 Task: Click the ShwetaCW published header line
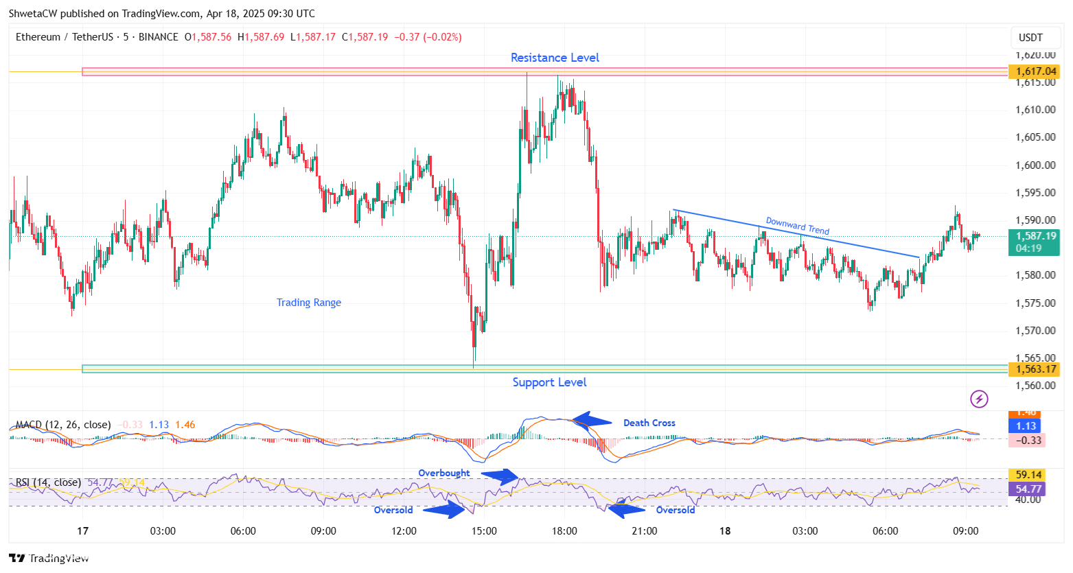(x=162, y=13)
